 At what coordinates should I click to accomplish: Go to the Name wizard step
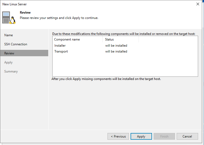[x=9, y=35]
